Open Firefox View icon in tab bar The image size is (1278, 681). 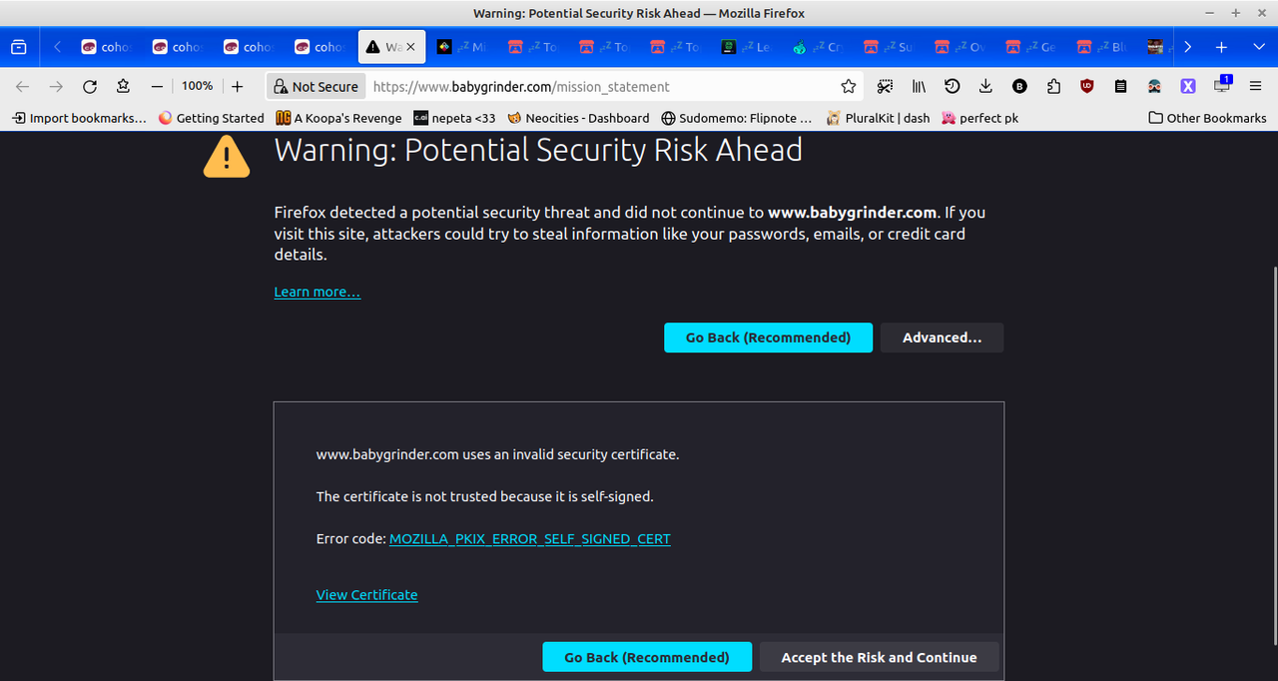click(19, 47)
